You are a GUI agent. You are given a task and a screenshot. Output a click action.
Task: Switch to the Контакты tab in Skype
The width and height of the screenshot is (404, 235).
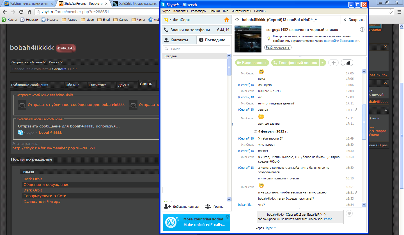pos(179,40)
